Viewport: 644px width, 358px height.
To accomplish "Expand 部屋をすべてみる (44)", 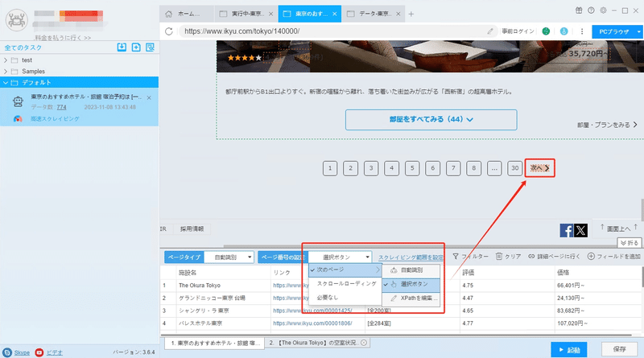I will coord(431,120).
